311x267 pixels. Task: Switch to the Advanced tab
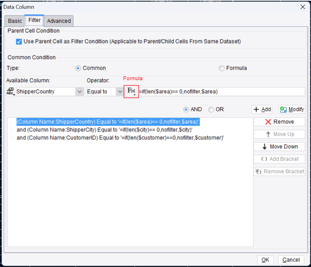(59, 21)
